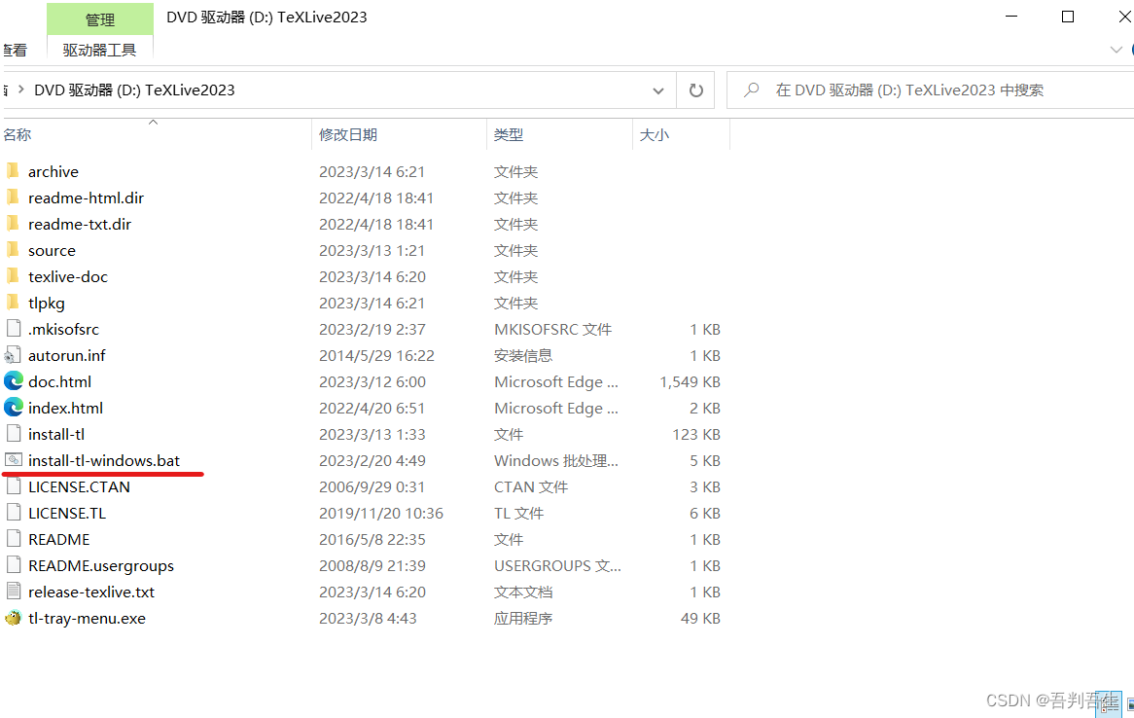Minimize the Explorer window

pyautogui.click(x=1011, y=17)
